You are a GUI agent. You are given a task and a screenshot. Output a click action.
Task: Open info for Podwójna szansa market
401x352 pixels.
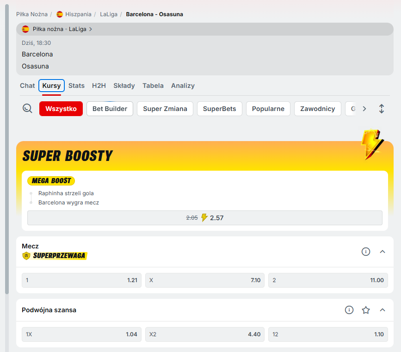(x=349, y=310)
